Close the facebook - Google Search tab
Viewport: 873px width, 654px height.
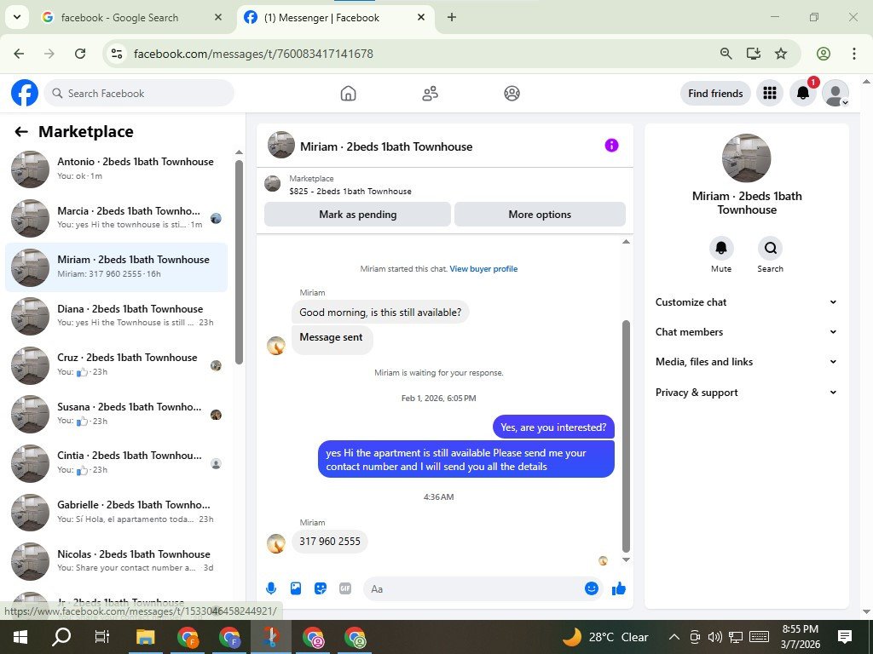[x=218, y=17]
